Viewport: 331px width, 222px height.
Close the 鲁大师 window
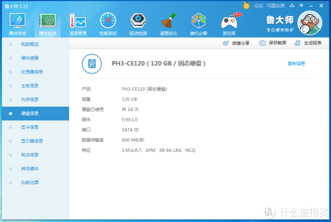tap(321, 6)
